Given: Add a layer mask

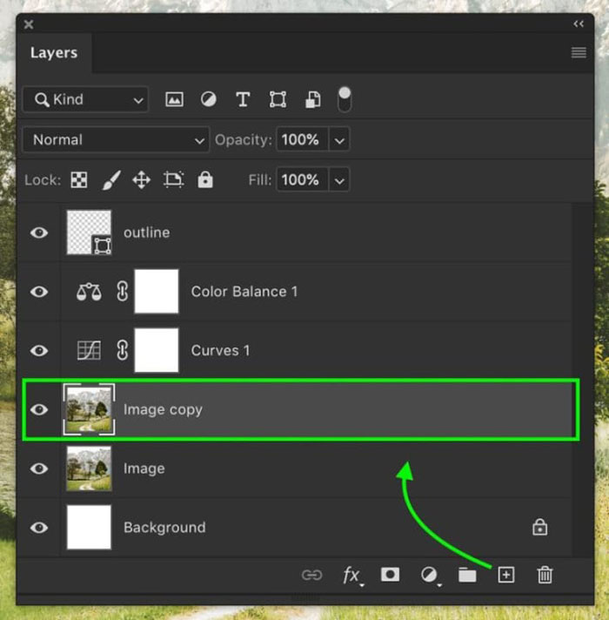Looking at the screenshot, I should (x=390, y=575).
